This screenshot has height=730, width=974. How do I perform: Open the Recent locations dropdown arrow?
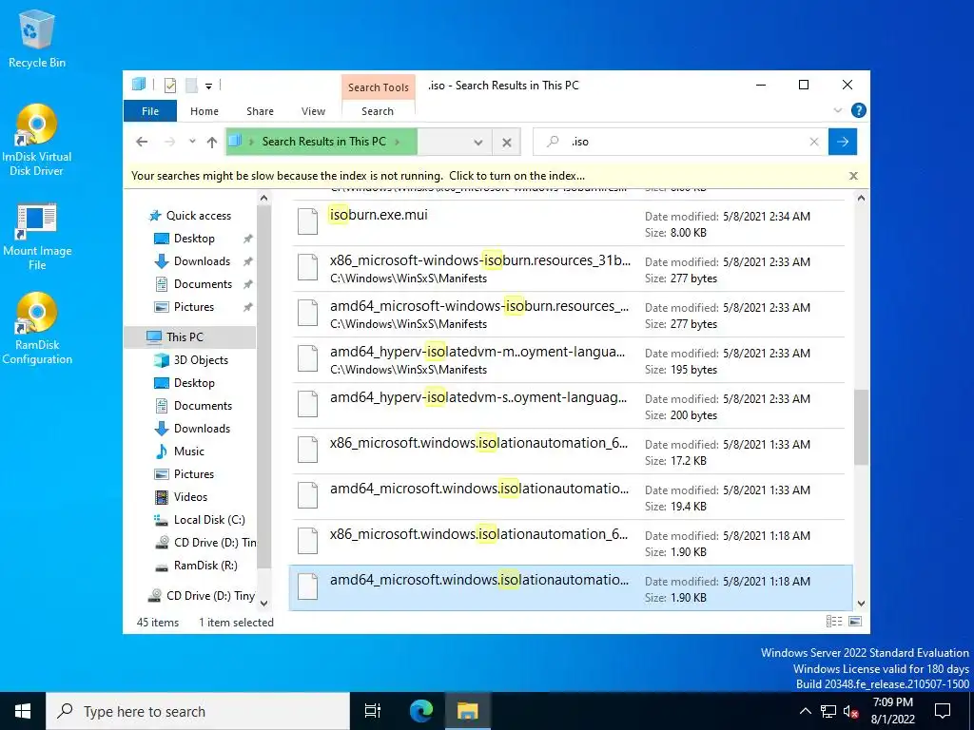pos(192,142)
